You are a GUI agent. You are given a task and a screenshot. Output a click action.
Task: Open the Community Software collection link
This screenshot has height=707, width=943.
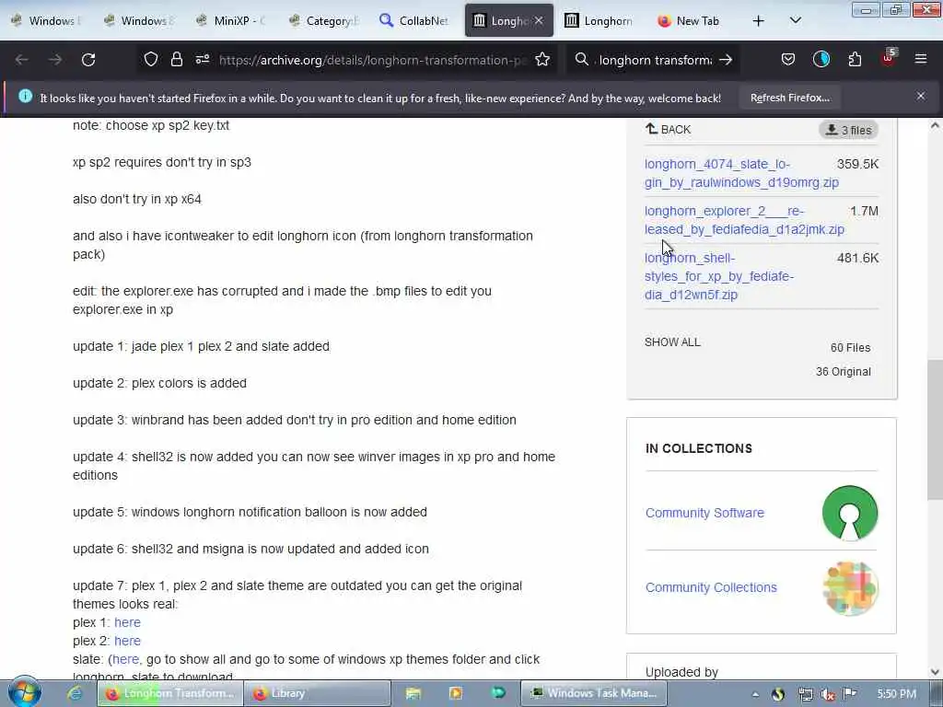[x=704, y=513]
